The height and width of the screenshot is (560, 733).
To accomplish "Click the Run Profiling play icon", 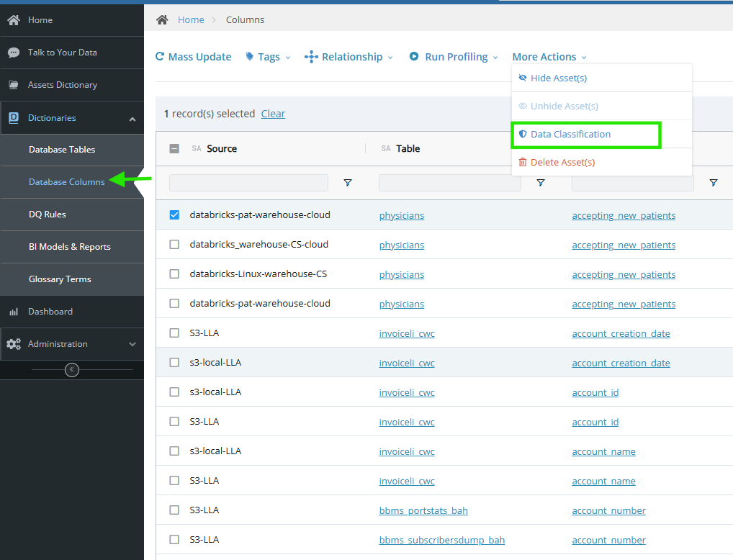I will point(414,57).
